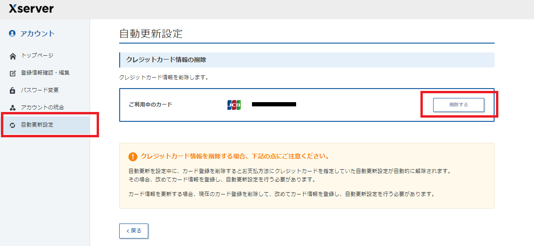The width and height of the screenshot is (534, 246).
Task: Click the padlock icon for password change
Action: tap(13, 90)
